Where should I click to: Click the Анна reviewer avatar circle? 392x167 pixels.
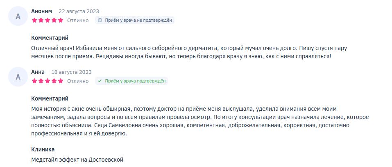18,77
